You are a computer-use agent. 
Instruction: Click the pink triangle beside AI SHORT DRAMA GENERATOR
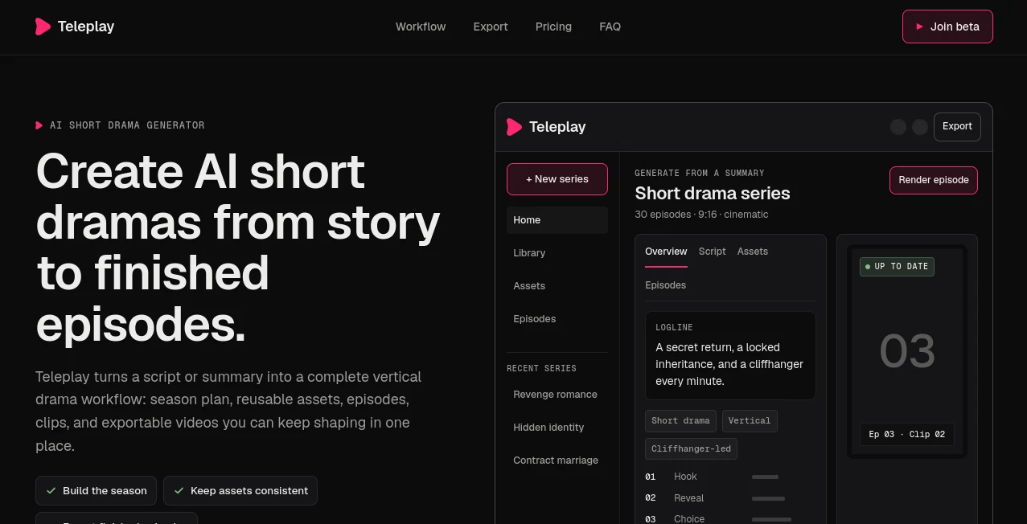click(39, 125)
